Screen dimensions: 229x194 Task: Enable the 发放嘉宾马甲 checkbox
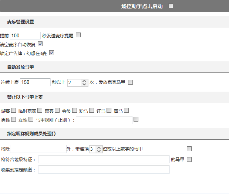(x=130, y=82)
